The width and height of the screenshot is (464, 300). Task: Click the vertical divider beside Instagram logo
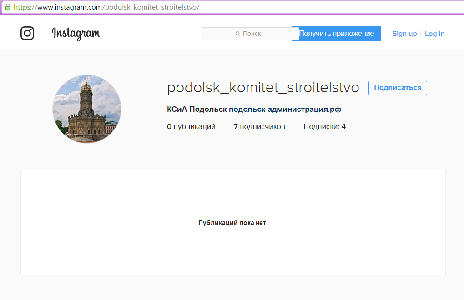(44, 33)
